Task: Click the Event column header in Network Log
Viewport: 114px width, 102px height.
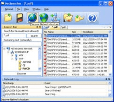Action: [x=76, y=83]
